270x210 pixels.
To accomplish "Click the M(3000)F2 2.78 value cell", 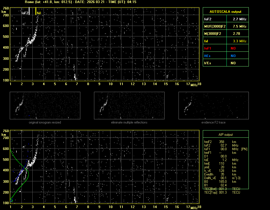I will (237, 34).
